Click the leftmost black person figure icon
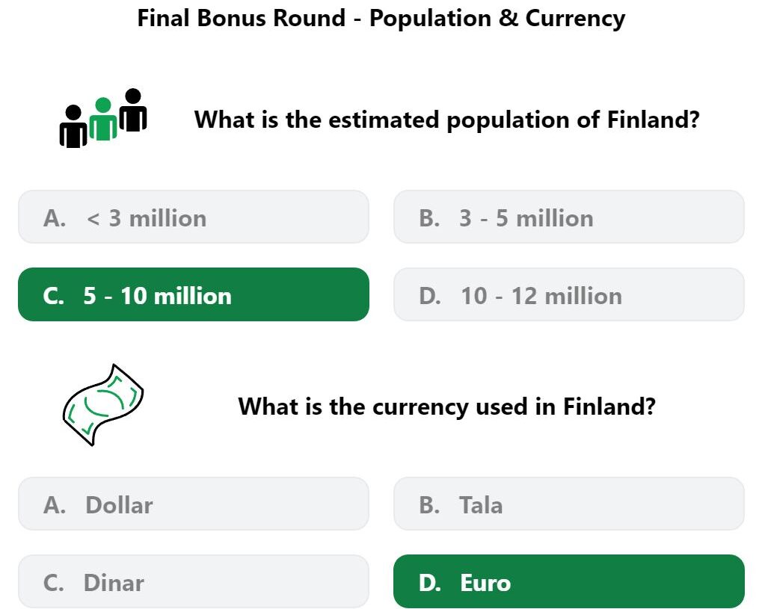 click(73, 126)
